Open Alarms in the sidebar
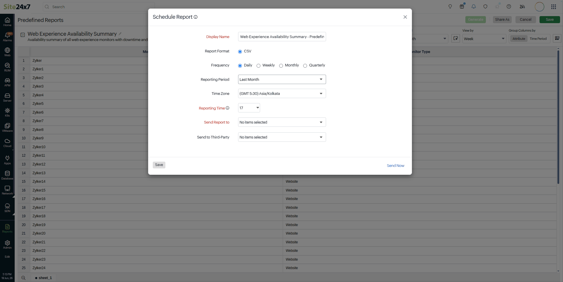563x282 pixels. [x=7, y=37]
